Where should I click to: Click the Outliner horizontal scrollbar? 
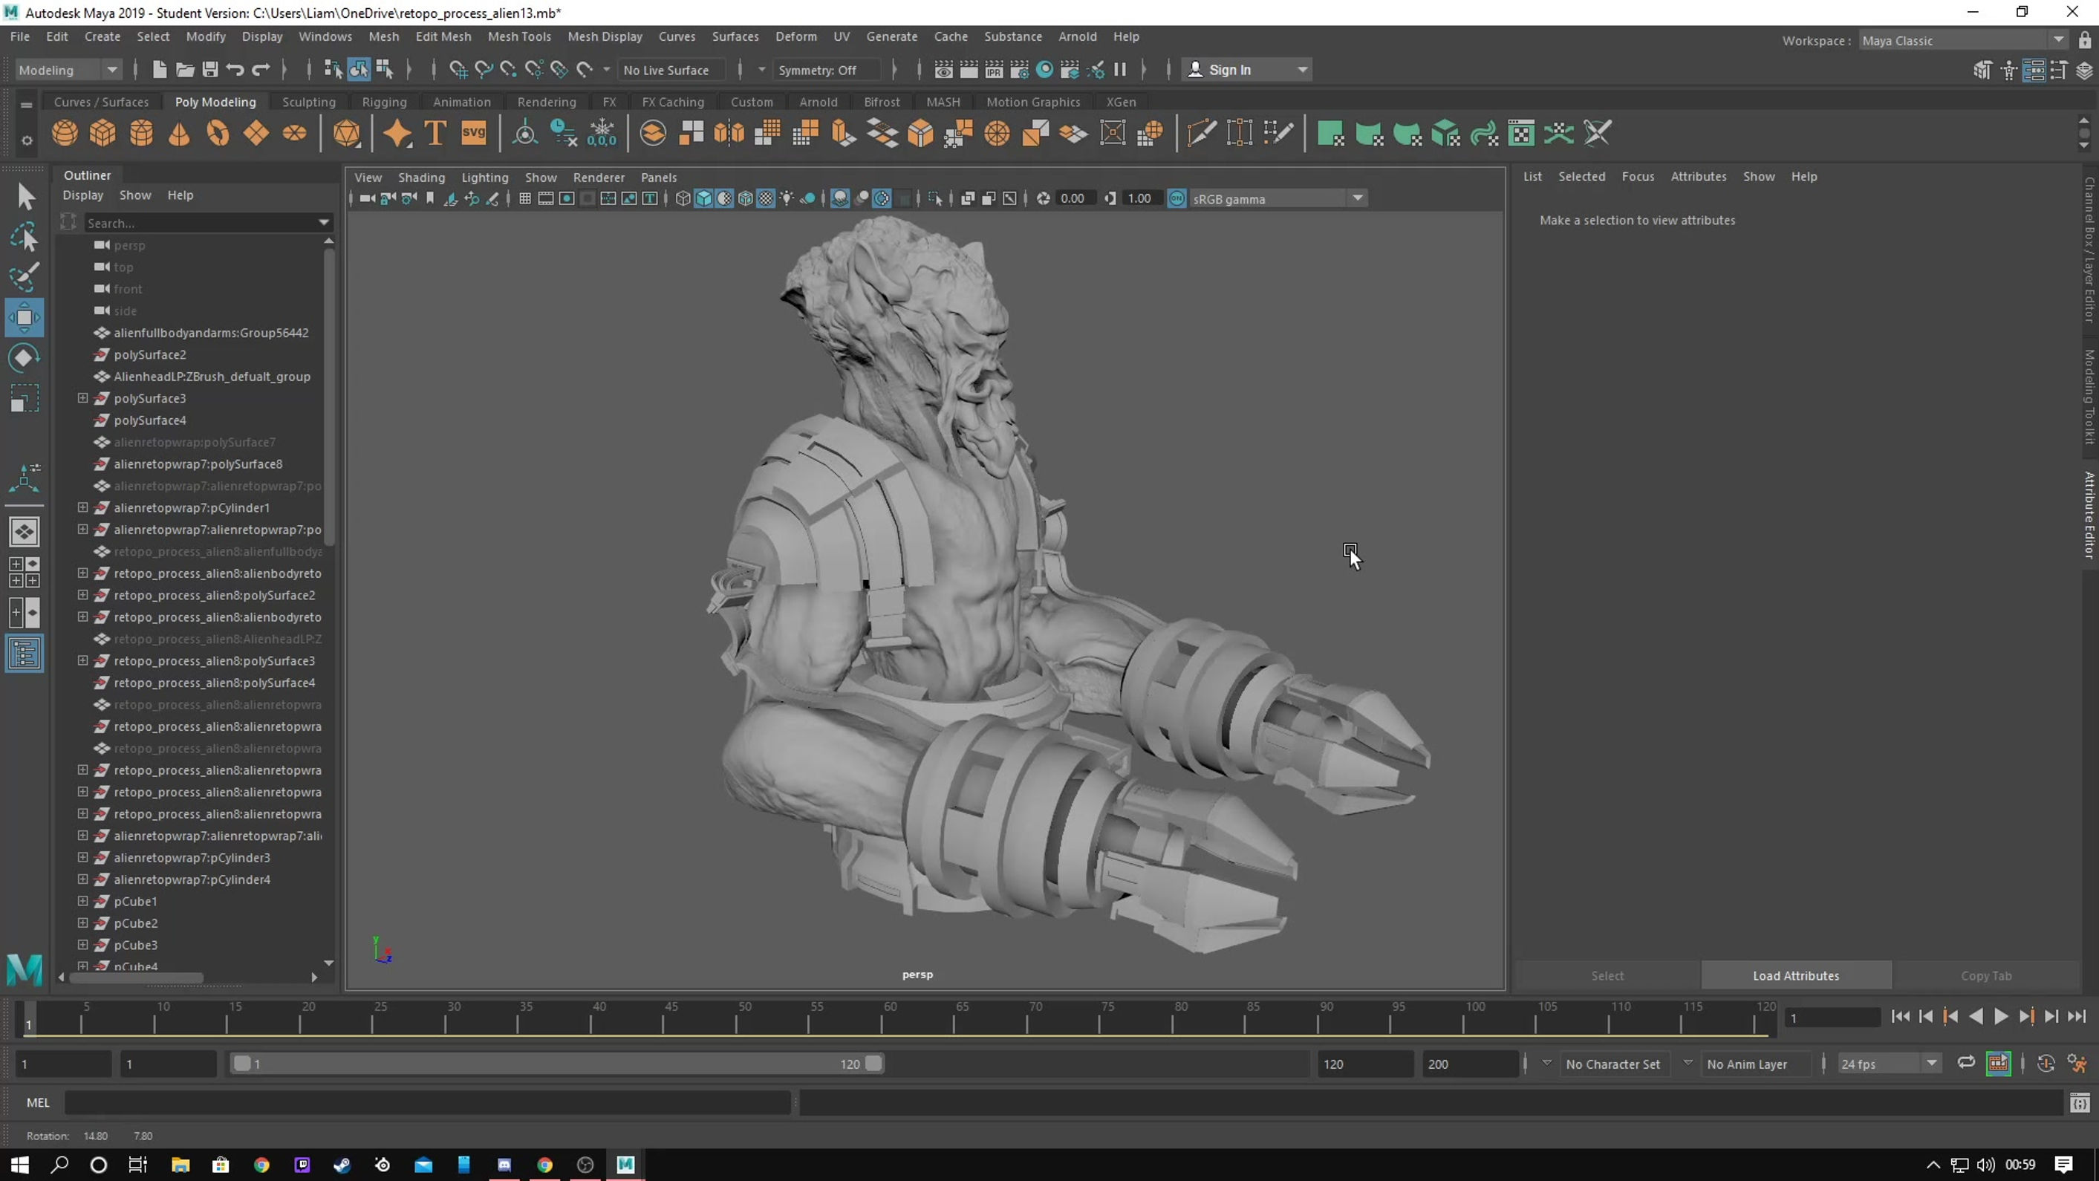pyautogui.click(x=135, y=977)
